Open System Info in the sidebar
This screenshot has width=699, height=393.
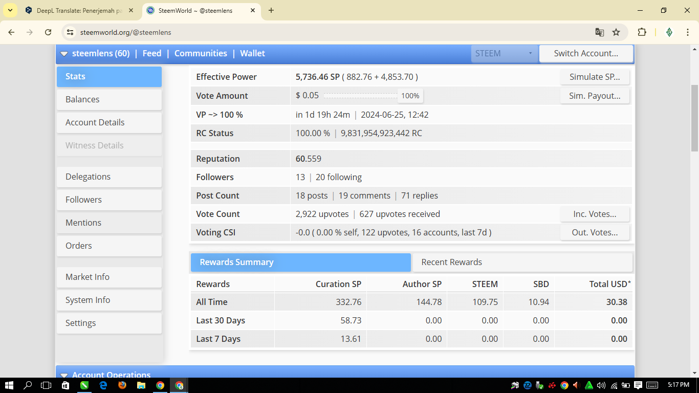coord(109,300)
